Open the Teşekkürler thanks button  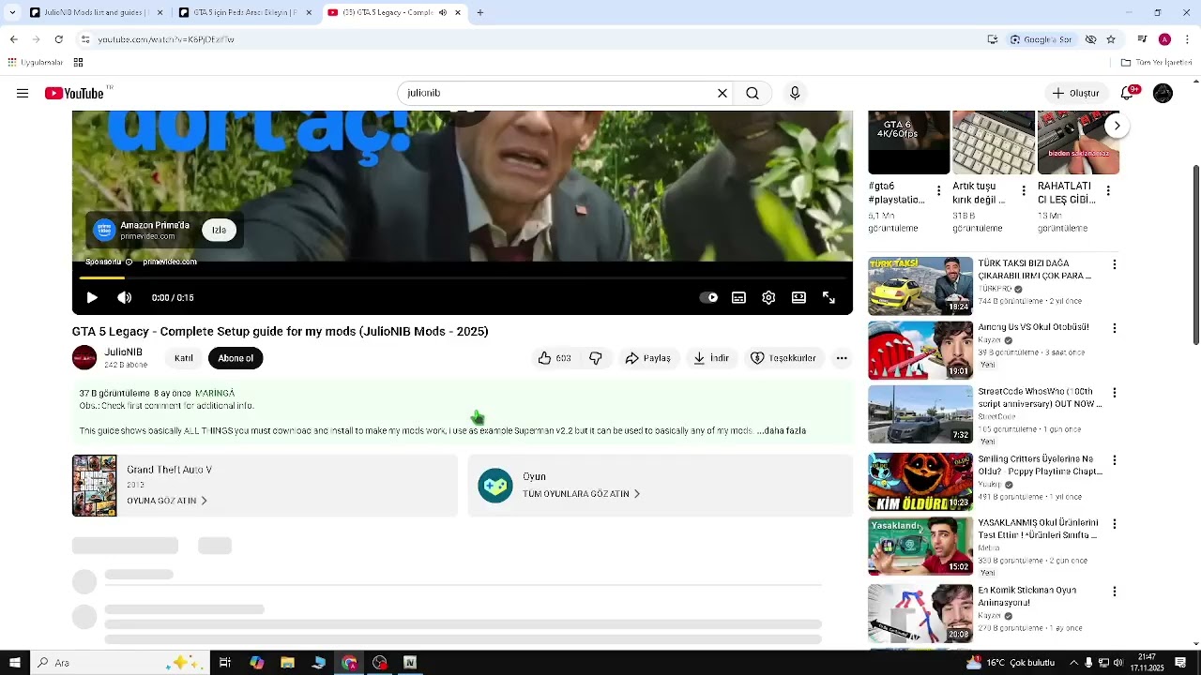783,358
